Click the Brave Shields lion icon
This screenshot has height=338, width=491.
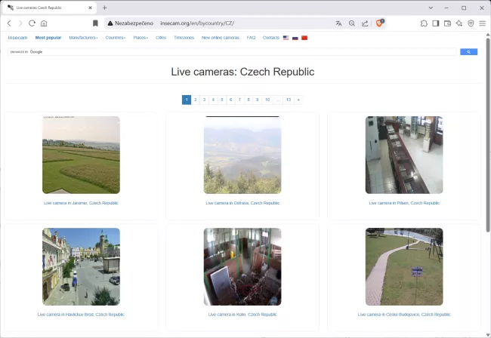[x=379, y=23]
